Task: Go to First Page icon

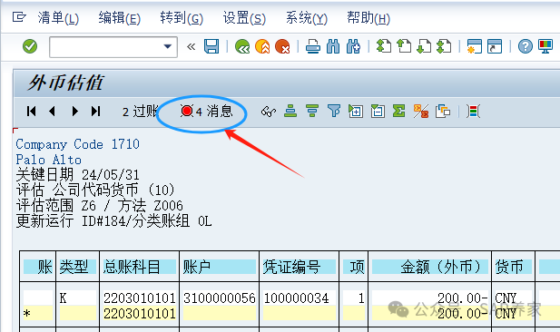Action: click(384, 46)
